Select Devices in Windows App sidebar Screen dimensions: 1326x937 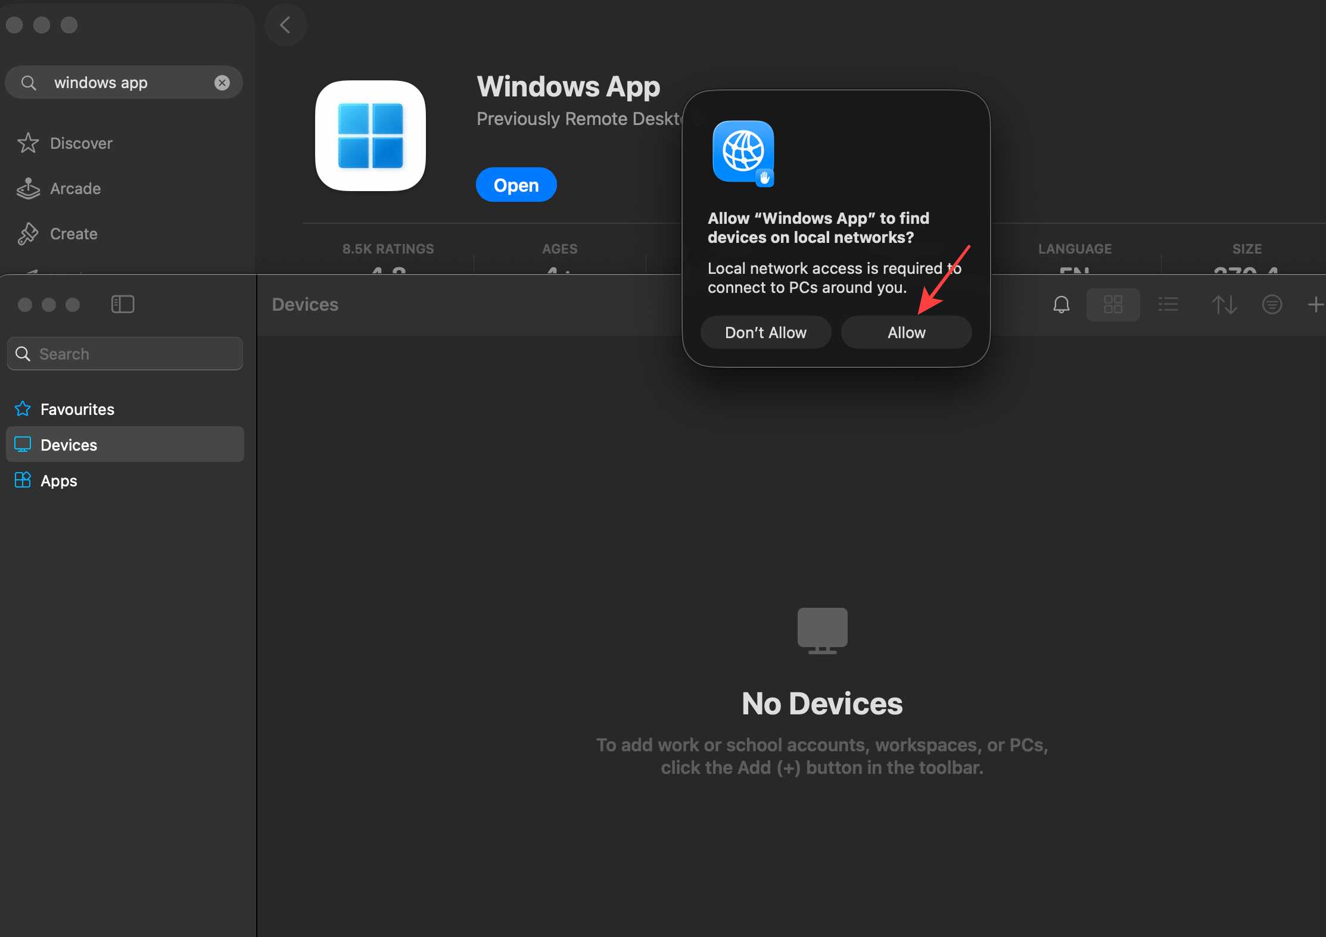tap(125, 444)
